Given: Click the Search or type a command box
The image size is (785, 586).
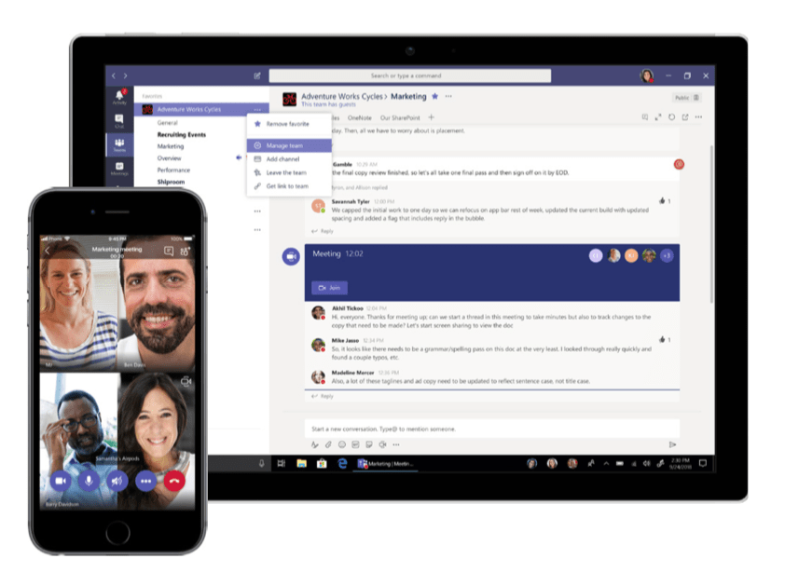Looking at the screenshot, I should click(x=410, y=76).
